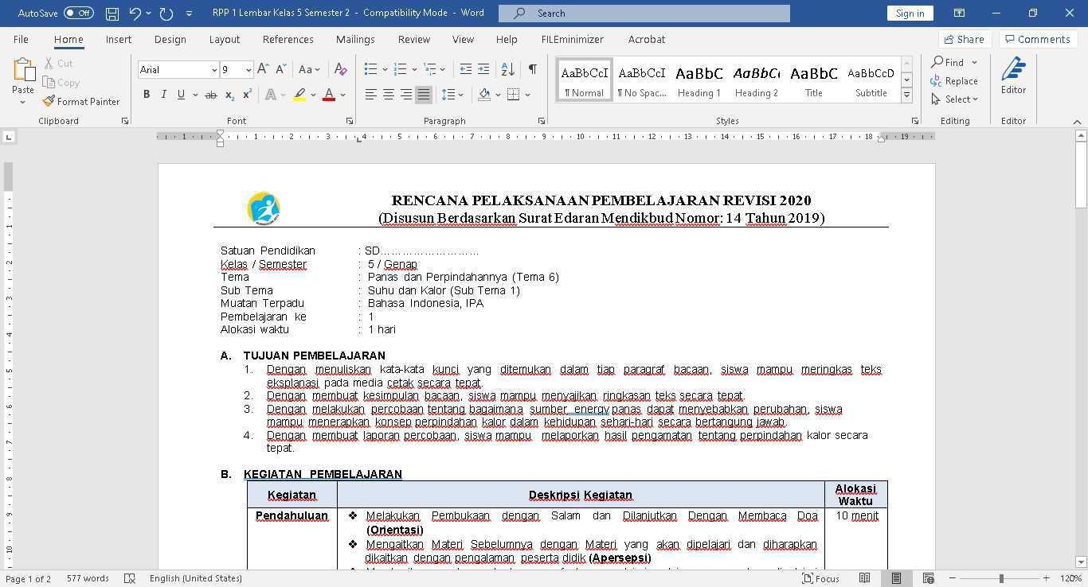The width and height of the screenshot is (1088, 587).
Task: Apply the Heading 1 style
Action: 699,78
